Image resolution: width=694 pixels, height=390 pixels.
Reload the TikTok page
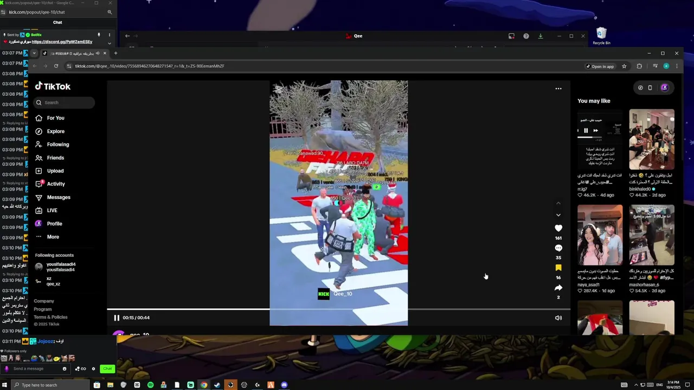56,66
